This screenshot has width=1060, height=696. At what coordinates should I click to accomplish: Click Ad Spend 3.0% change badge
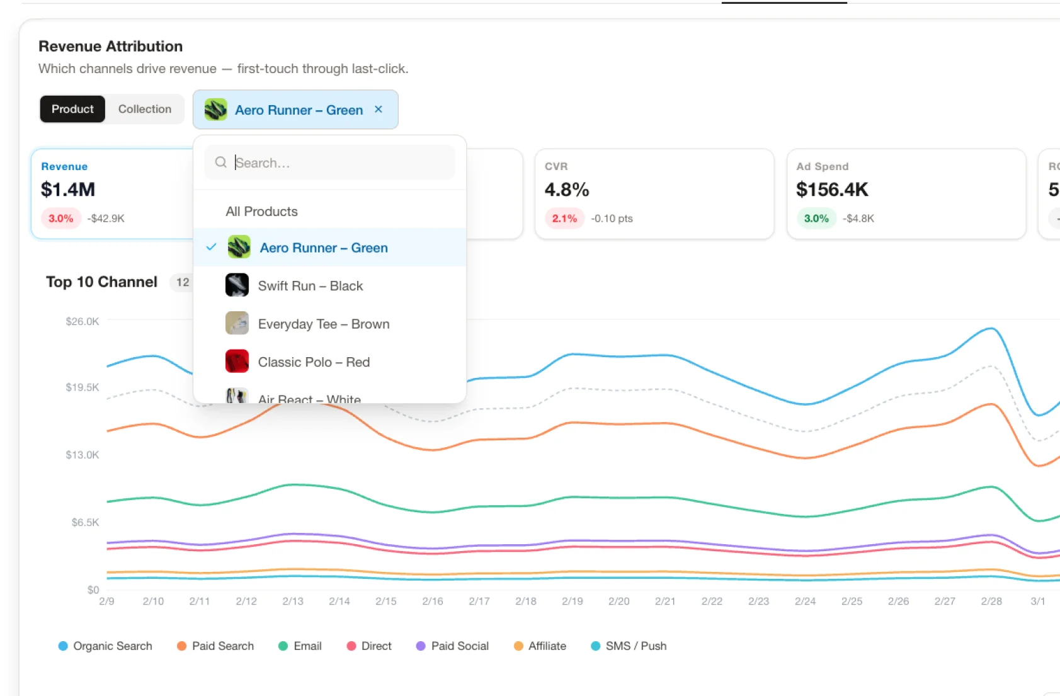pyautogui.click(x=816, y=219)
